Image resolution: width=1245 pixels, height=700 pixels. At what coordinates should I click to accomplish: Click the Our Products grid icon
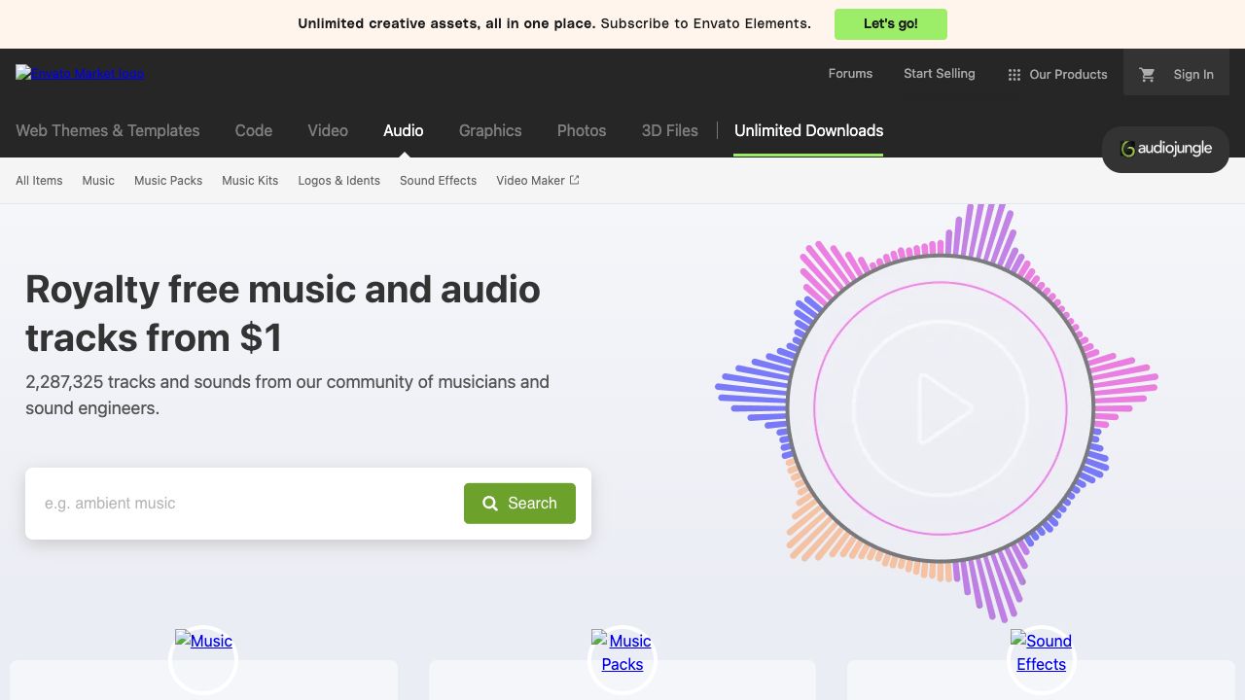click(1014, 75)
